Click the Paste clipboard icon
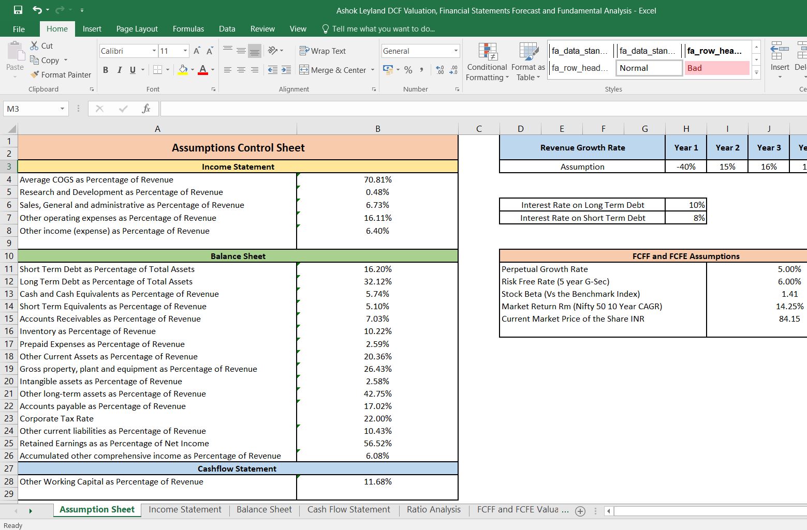This screenshot has width=807, height=530. coord(15,52)
